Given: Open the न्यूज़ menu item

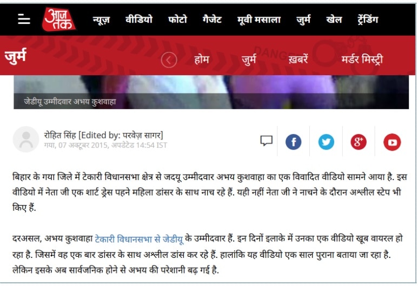Looking at the screenshot, I should [x=101, y=19].
